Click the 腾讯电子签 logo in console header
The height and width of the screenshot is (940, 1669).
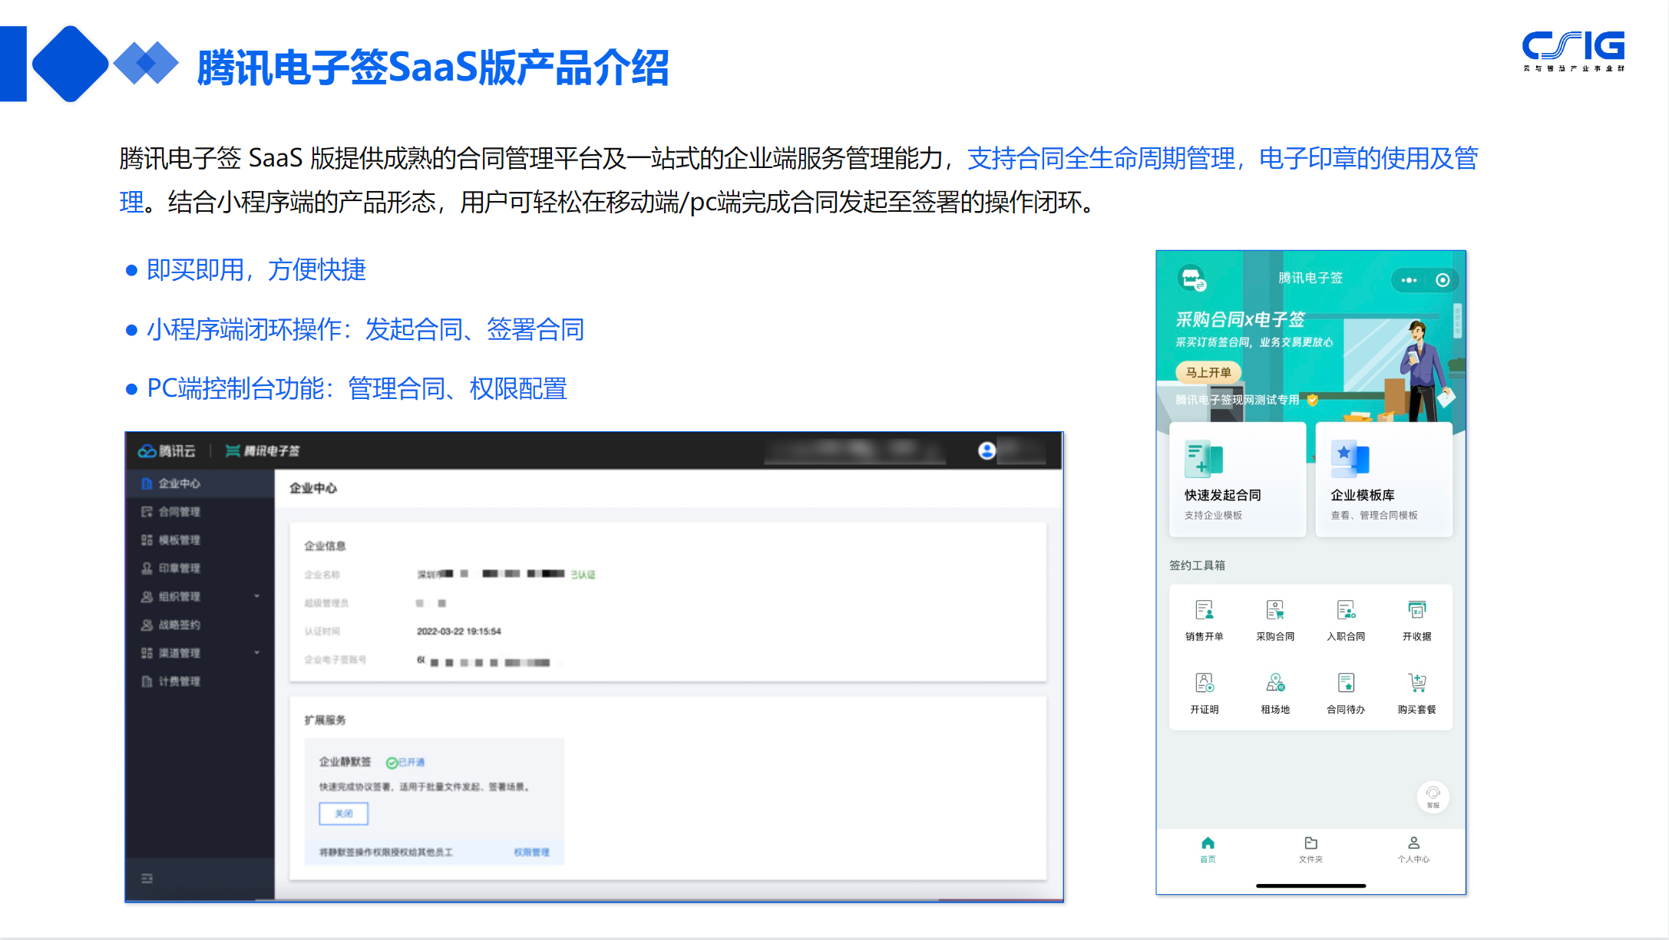(263, 451)
